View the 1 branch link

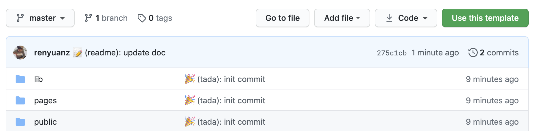pyautogui.click(x=106, y=18)
